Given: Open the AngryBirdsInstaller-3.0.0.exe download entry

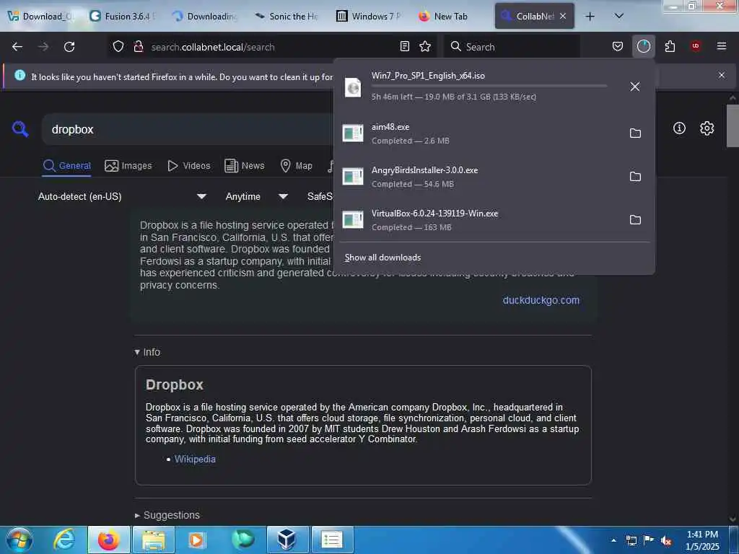Looking at the screenshot, I should (x=494, y=177).
